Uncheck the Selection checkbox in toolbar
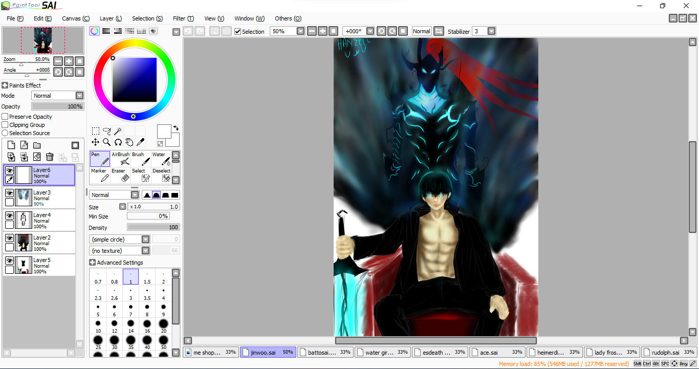Viewport: 699px width, 369px height. click(x=238, y=31)
